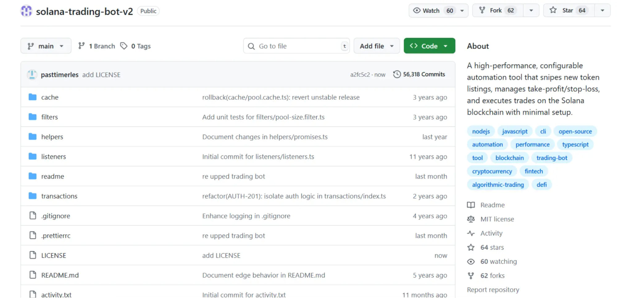Click the code brackets icon on Code button

(414, 46)
